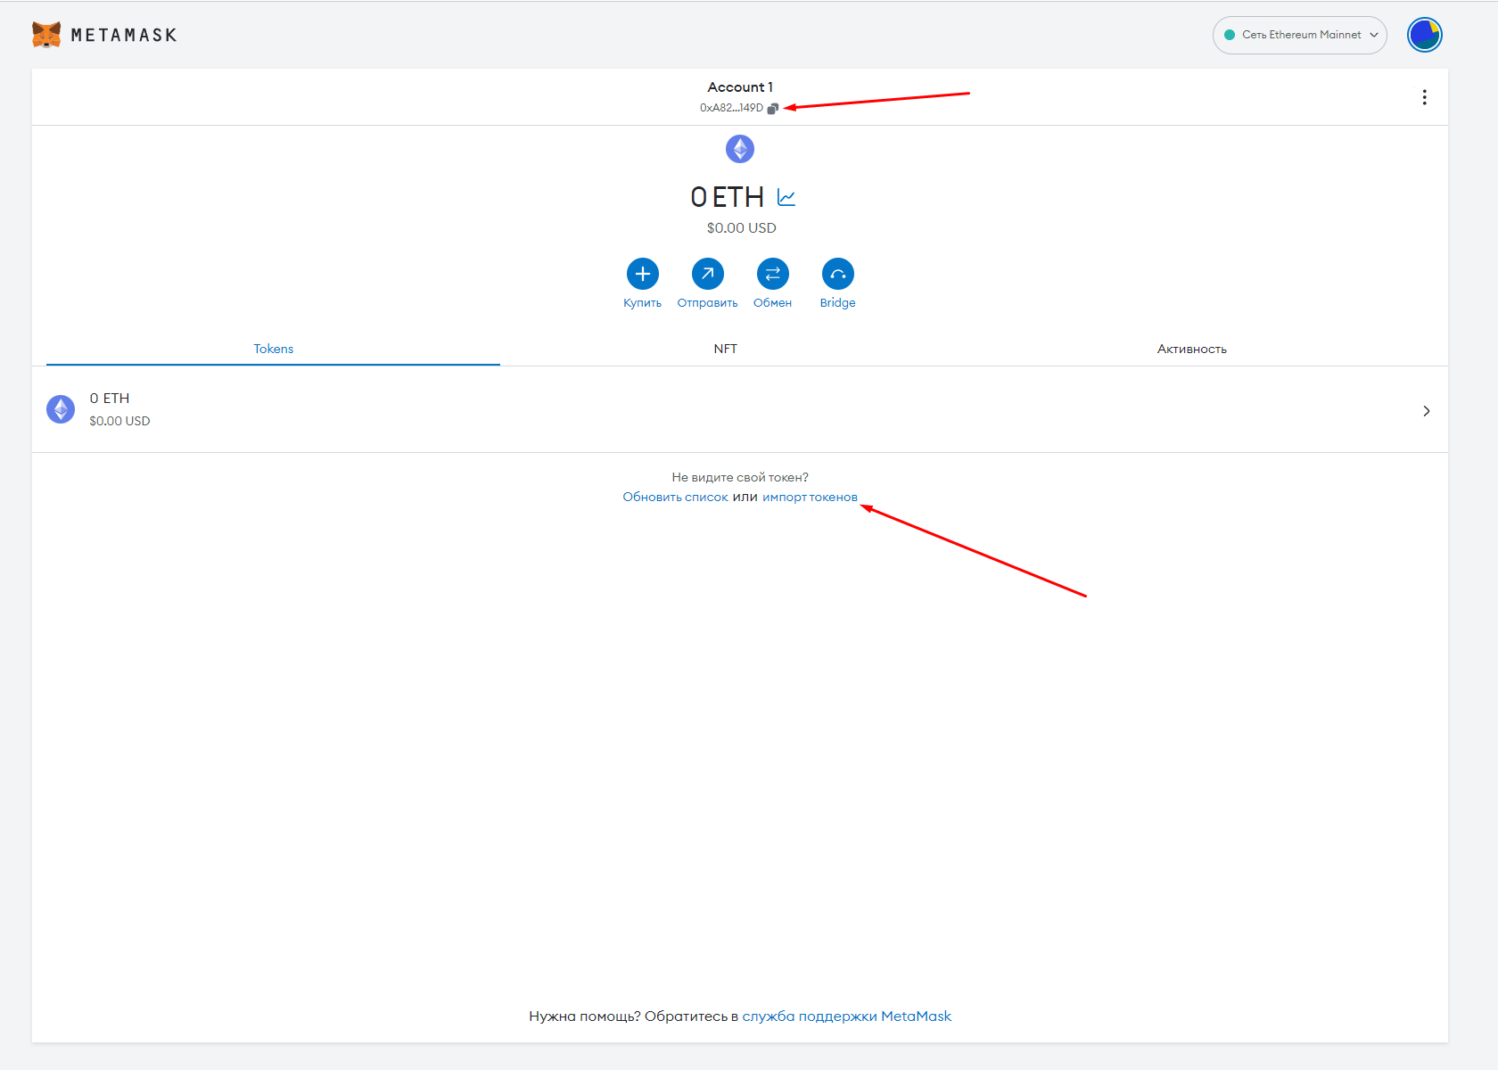Select the ETH token row icon
This screenshot has width=1498, height=1070.
point(60,409)
